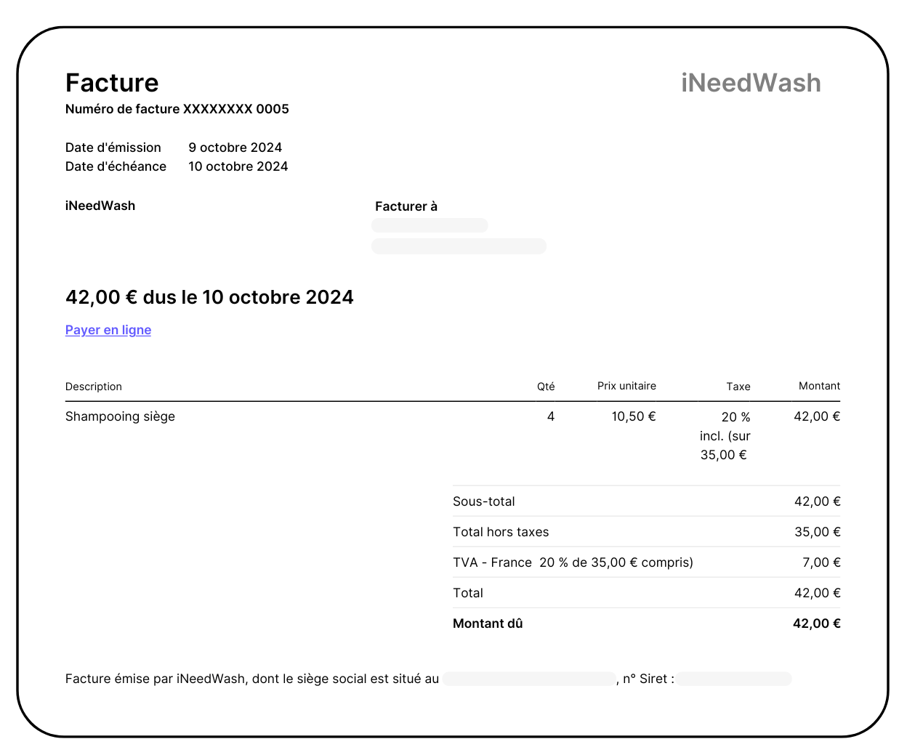Select the second redacted recipient field

(459, 246)
